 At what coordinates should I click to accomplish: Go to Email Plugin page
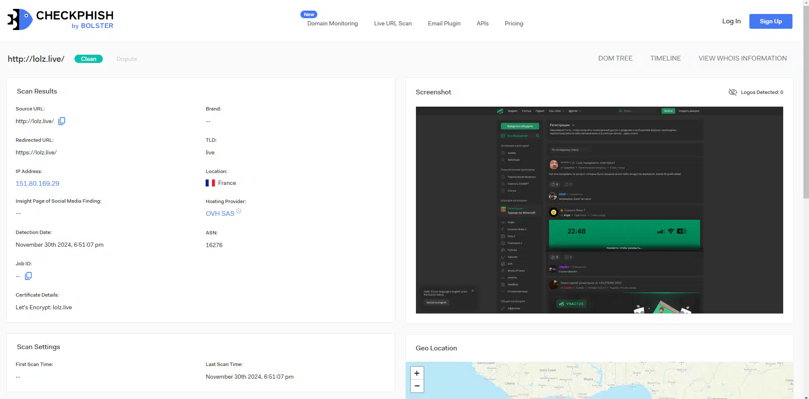[444, 23]
